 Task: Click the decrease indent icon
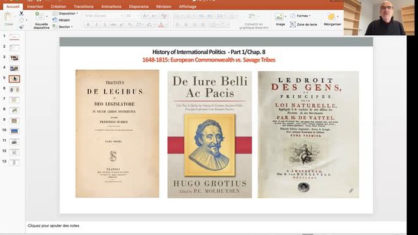pyautogui.click(x=201, y=16)
